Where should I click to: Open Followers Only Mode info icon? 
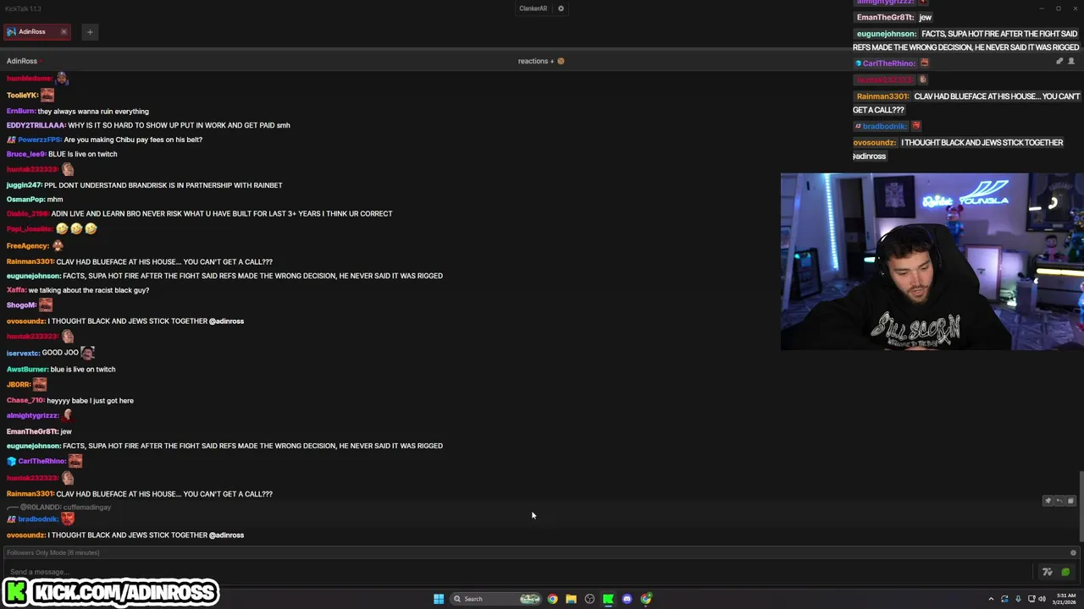pyautogui.click(x=1073, y=553)
